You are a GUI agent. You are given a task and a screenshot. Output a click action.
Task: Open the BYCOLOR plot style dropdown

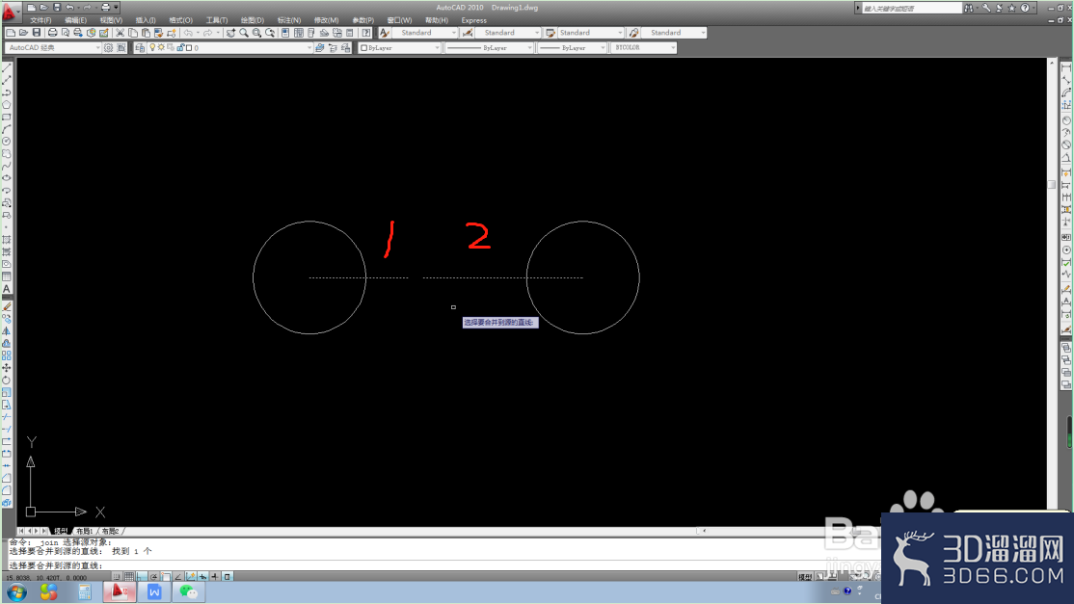[x=644, y=48]
